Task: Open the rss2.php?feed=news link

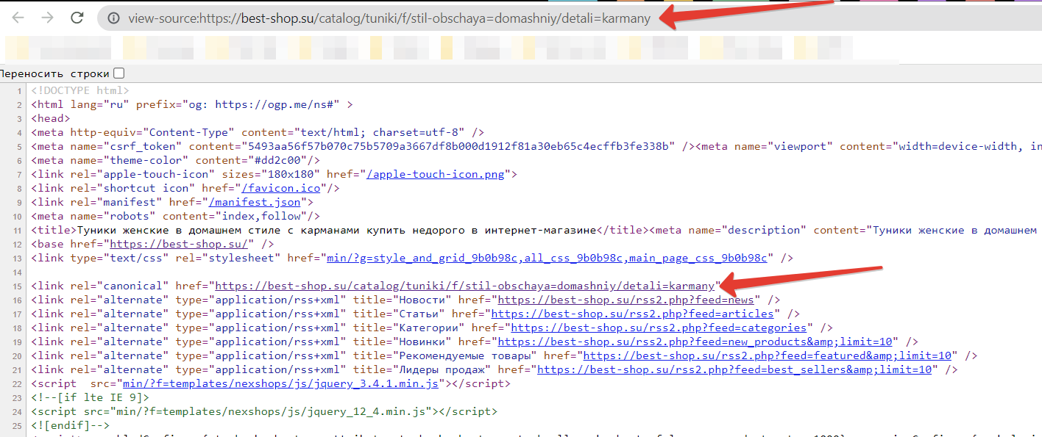Action: tap(626, 300)
